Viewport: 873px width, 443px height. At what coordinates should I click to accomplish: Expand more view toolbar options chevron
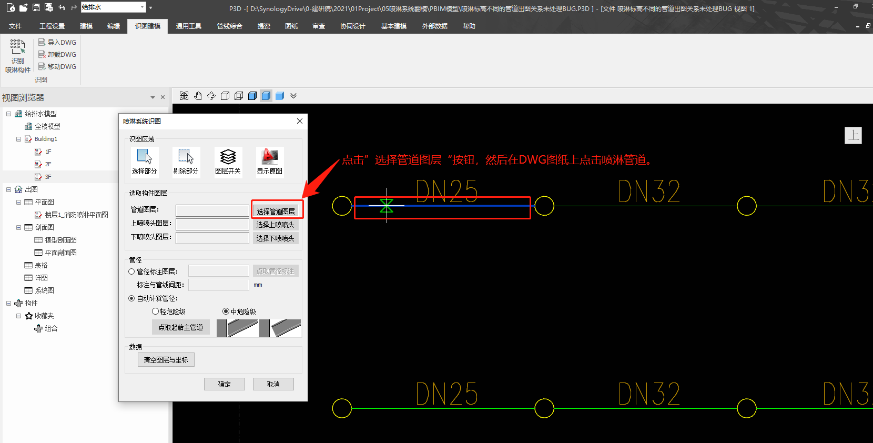click(x=293, y=96)
